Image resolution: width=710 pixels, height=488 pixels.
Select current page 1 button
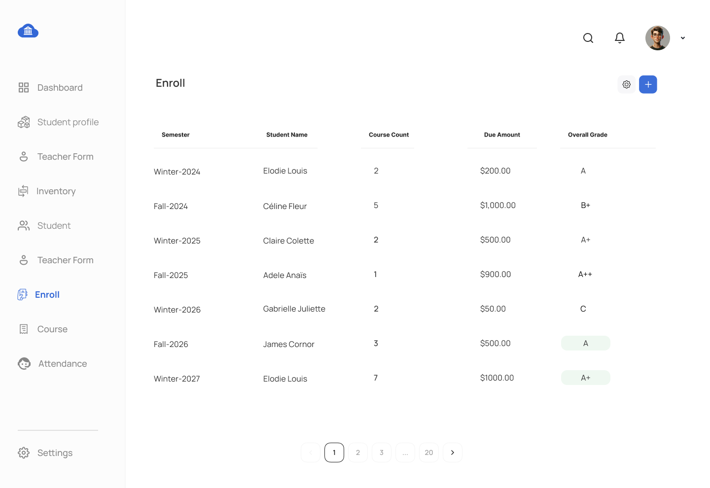334,453
